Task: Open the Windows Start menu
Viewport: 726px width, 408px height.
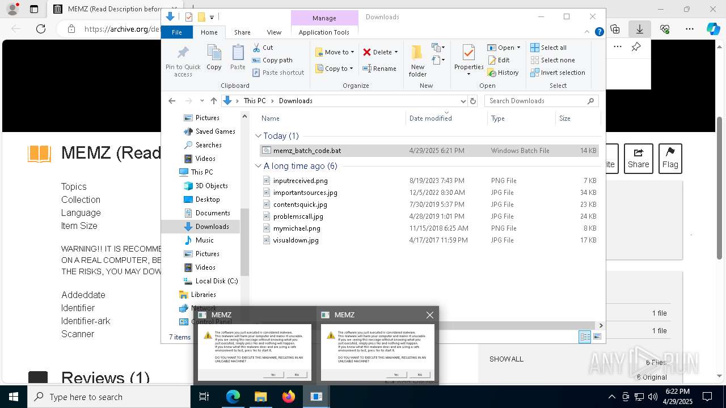Action: [x=14, y=397]
